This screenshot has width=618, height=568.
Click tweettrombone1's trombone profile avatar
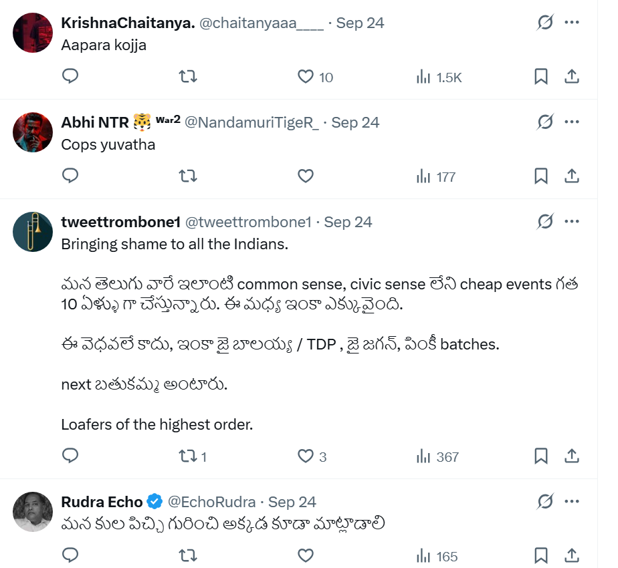(x=33, y=233)
